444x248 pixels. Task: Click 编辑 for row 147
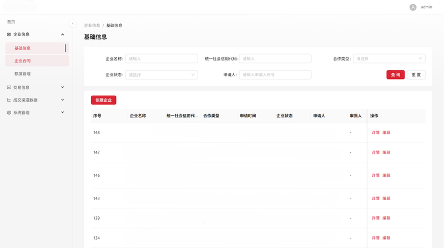pyautogui.click(x=386, y=152)
